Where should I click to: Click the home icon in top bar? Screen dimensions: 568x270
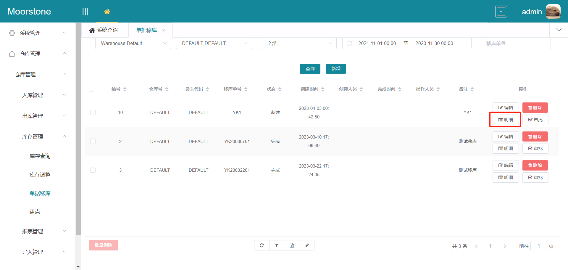[x=107, y=12]
